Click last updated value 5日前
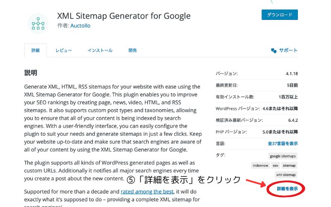Viewport: 331px width, 207px height. click(x=293, y=85)
